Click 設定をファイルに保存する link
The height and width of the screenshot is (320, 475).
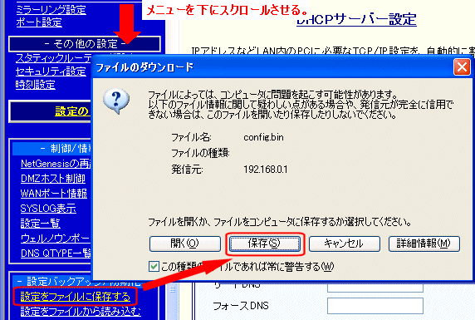click(x=75, y=297)
